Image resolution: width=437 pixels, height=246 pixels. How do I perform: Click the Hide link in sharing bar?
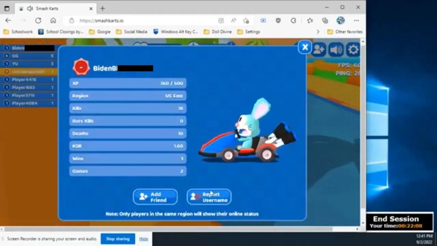point(144,239)
